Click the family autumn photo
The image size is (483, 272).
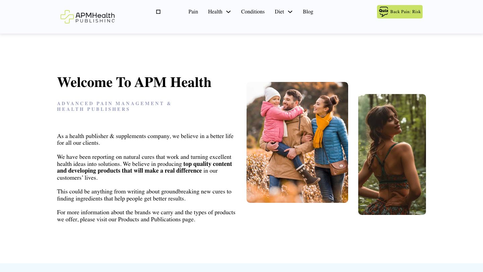(297, 142)
